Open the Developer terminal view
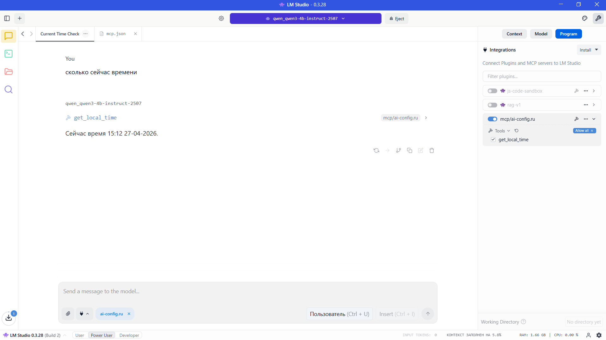The width and height of the screenshot is (606, 340). (x=9, y=54)
